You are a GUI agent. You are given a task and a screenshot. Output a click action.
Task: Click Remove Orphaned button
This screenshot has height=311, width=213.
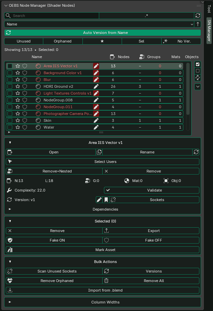click(x=54, y=281)
